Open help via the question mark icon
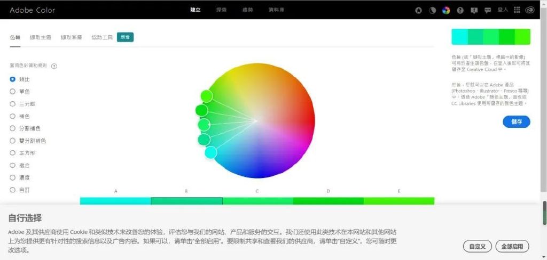Image resolution: width=547 pixels, height=260 pixels. point(460,11)
